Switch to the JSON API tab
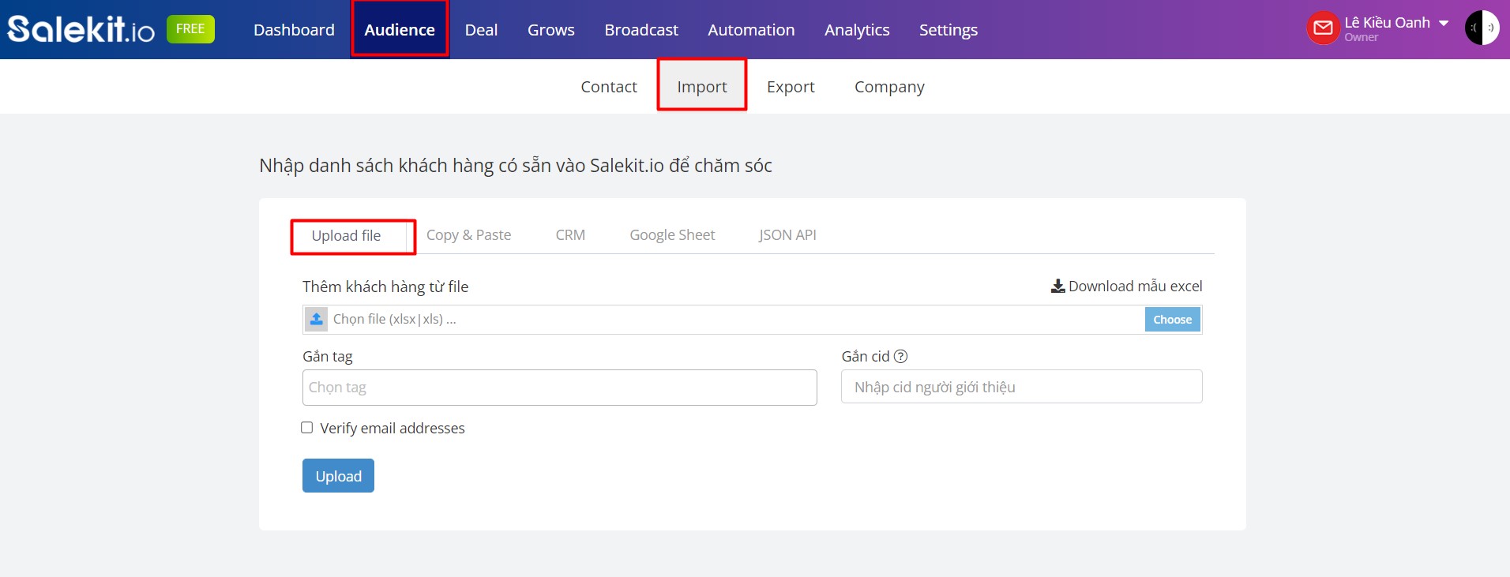 click(x=787, y=235)
